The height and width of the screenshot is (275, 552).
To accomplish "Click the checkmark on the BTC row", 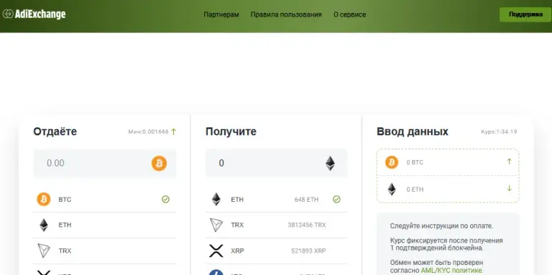I will 165,200.
